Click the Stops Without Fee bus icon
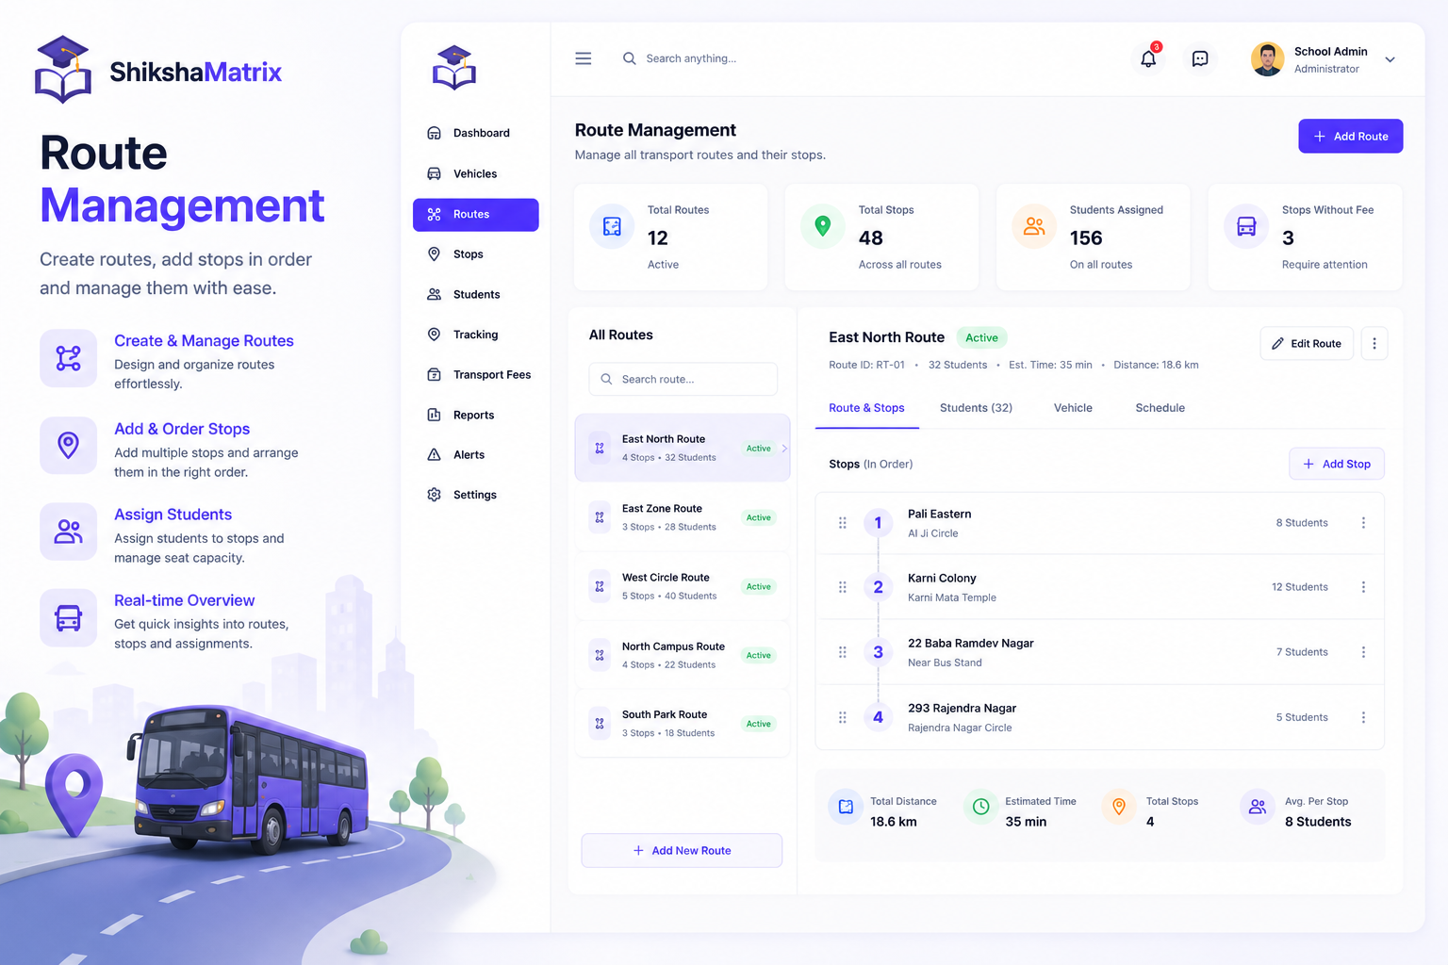This screenshot has height=965, width=1448. point(1246,227)
